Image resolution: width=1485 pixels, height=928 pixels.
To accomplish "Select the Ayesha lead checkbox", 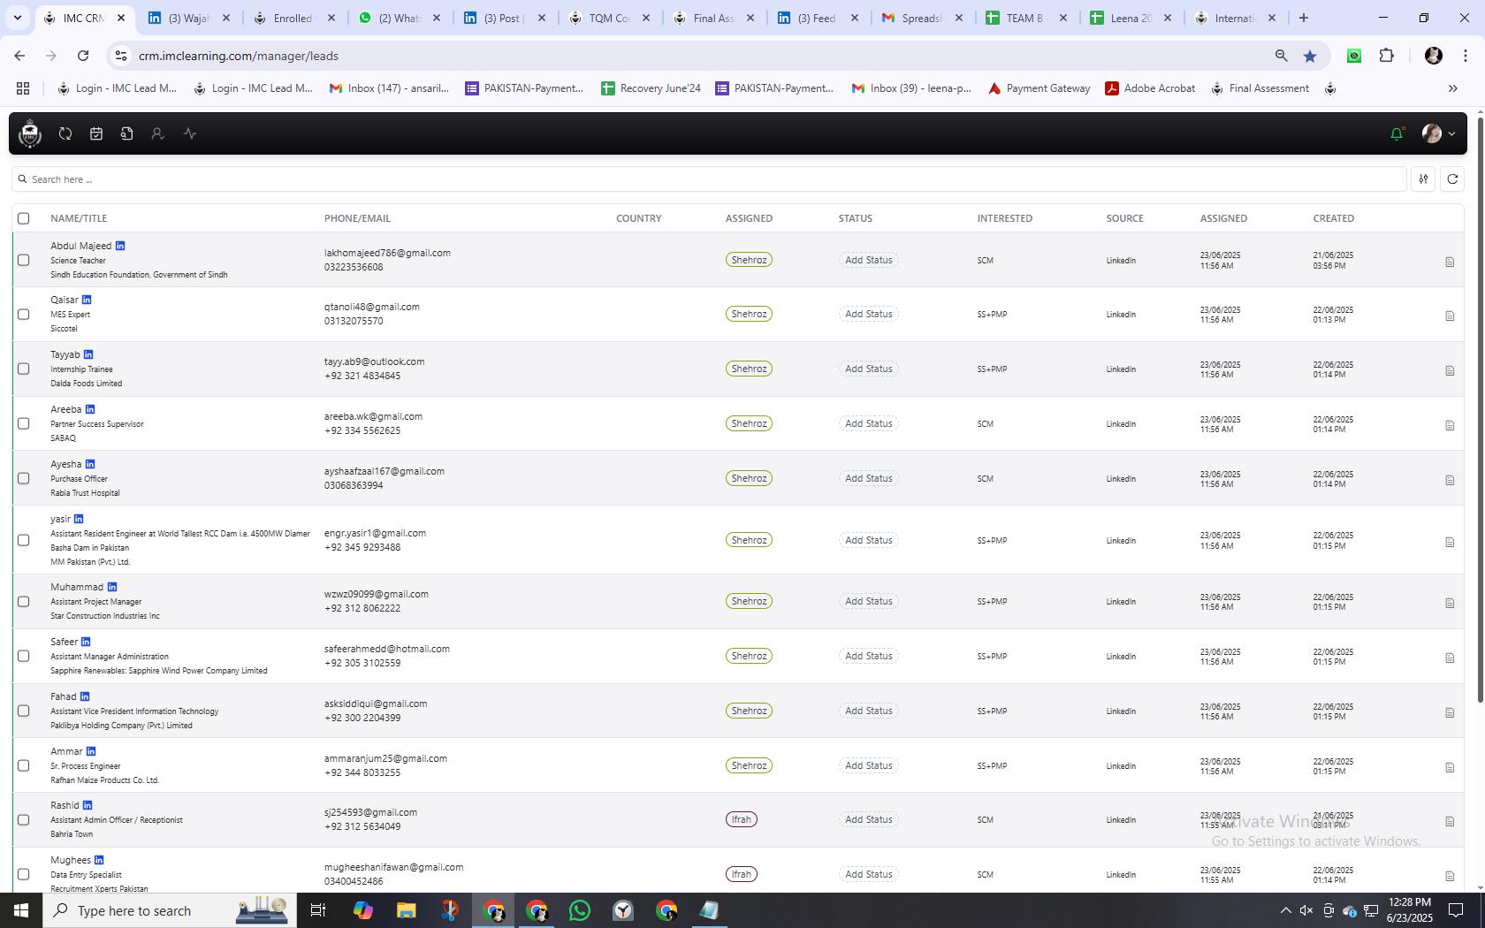I will pyautogui.click(x=24, y=478).
